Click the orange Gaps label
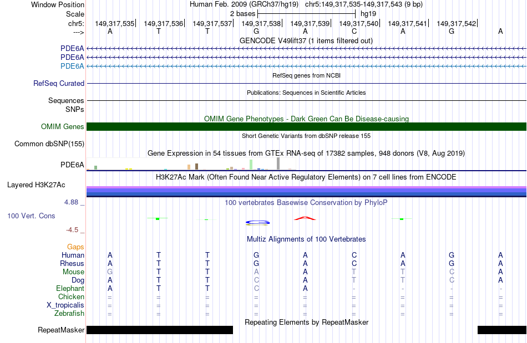This screenshot has height=343, width=527. (75, 247)
